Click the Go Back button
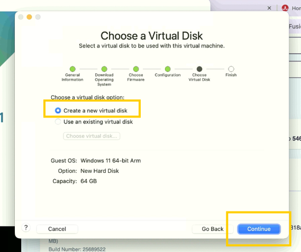This screenshot has width=301, height=252. click(x=213, y=229)
